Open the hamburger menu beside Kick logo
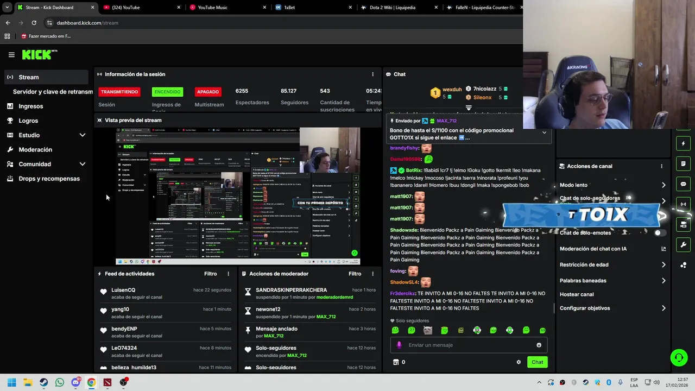 (11, 54)
